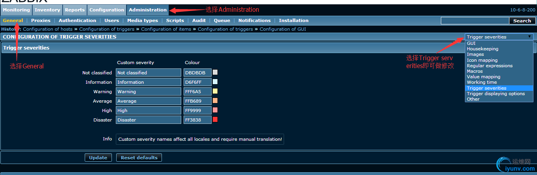View the Audit submenu

[x=199, y=20]
